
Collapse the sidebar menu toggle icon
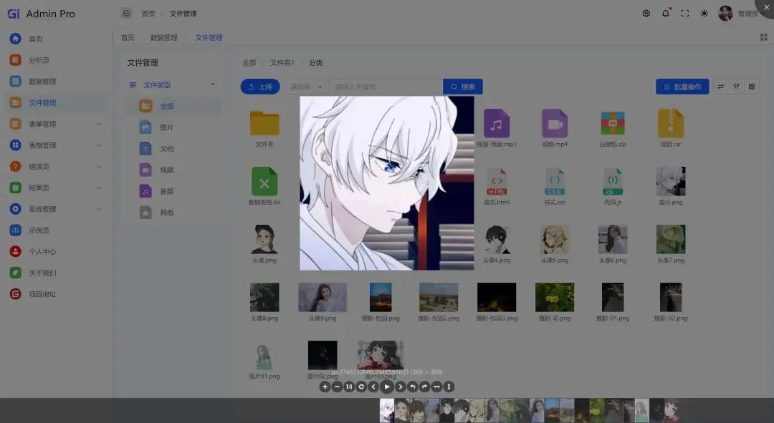[x=126, y=14]
